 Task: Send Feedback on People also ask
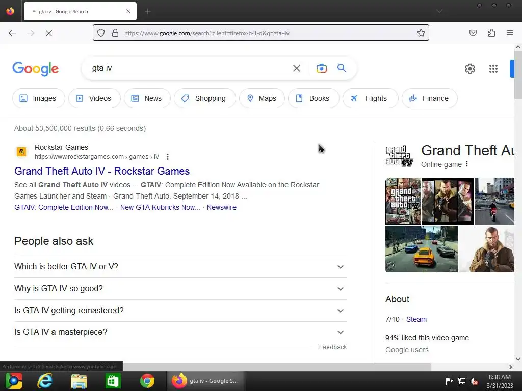coord(332,347)
